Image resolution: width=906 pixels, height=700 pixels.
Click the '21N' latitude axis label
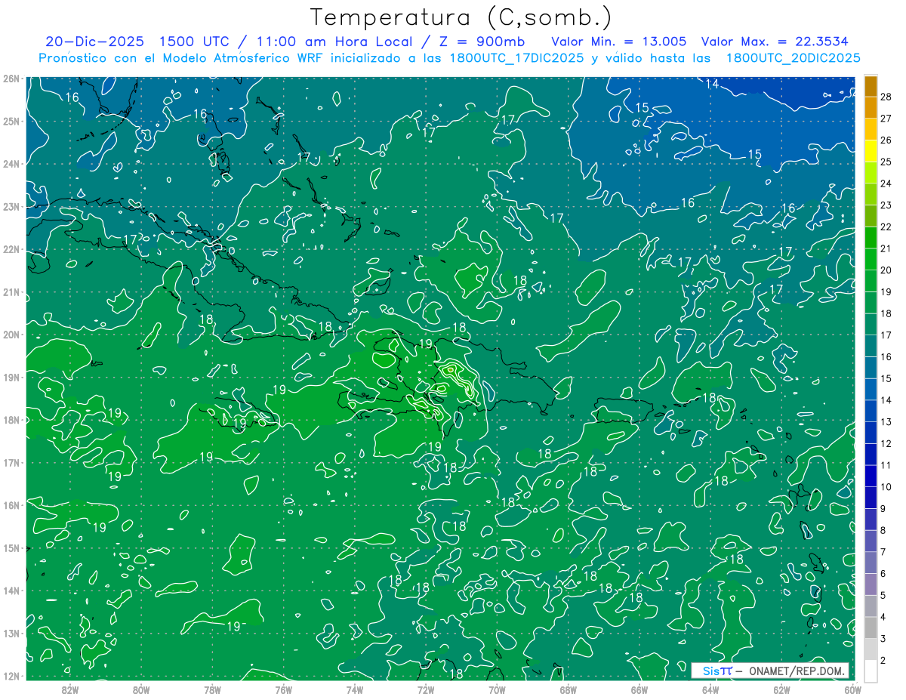[x=11, y=291]
